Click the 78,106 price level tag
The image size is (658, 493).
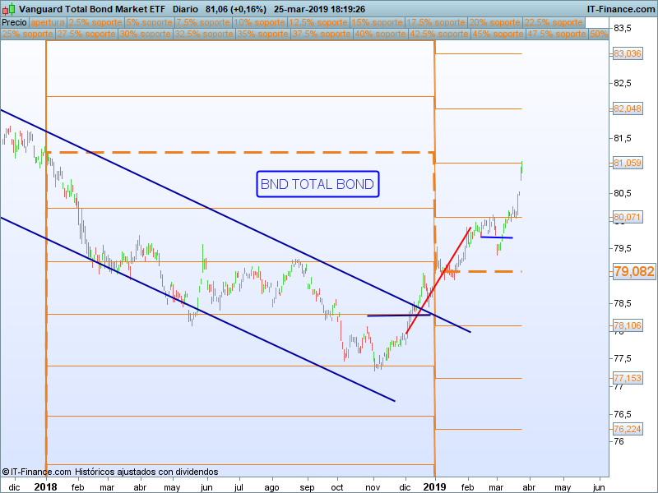pos(628,325)
